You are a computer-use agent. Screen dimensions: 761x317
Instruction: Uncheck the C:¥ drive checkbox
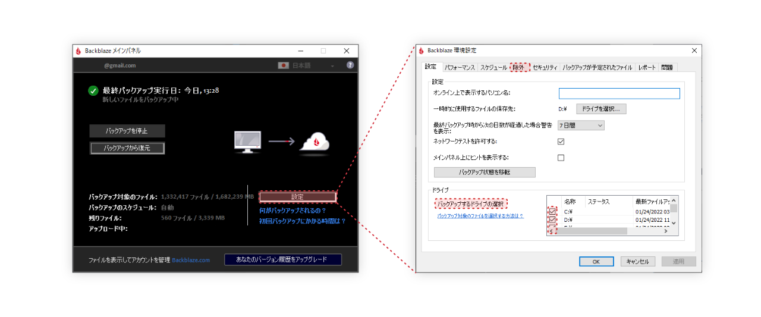pos(553,211)
